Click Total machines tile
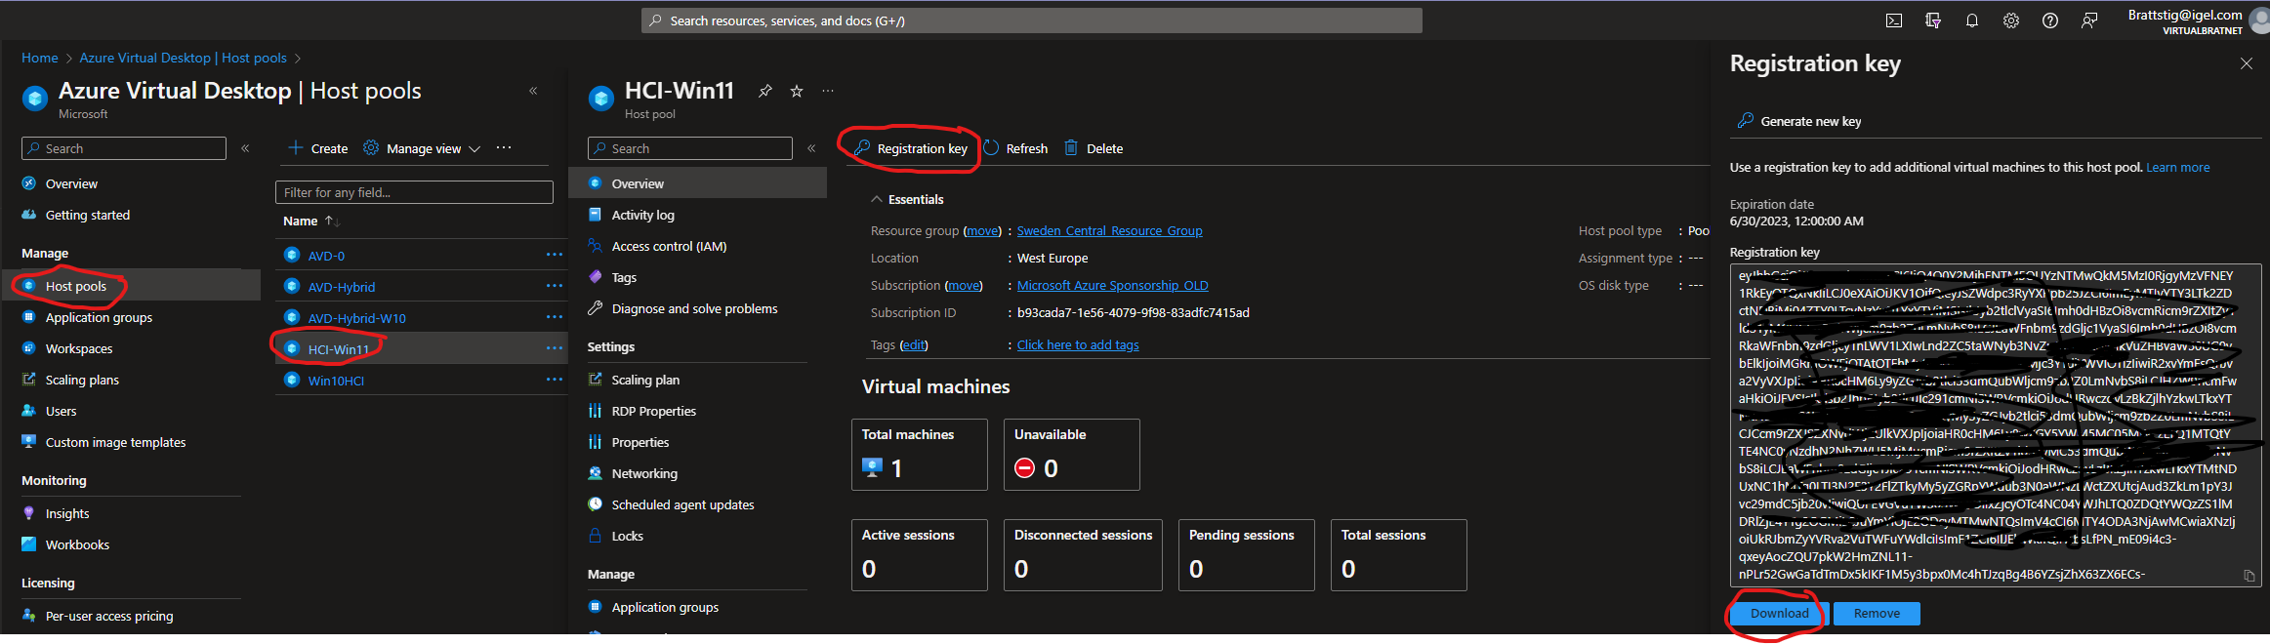The height and width of the screenshot is (644, 2270). pos(919,455)
